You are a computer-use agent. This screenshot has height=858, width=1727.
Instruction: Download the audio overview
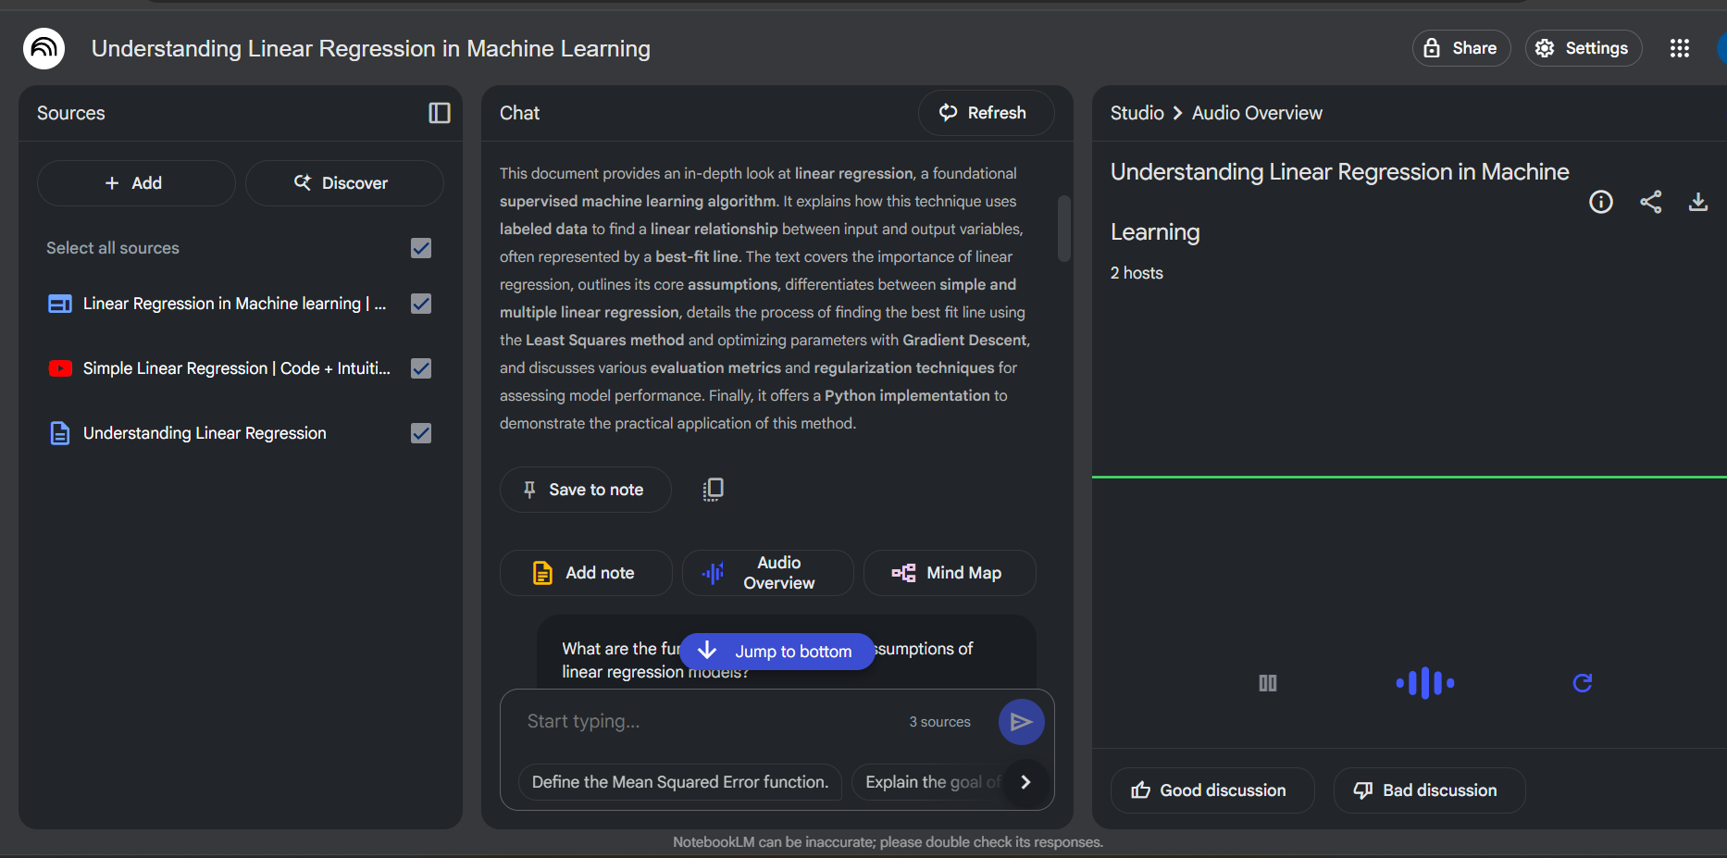click(1697, 202)
